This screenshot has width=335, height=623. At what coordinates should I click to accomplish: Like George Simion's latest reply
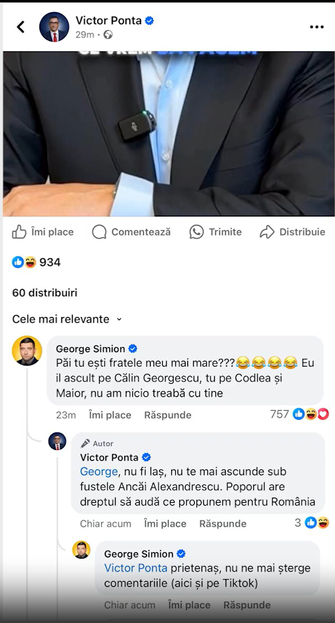[x=189, y=605]
